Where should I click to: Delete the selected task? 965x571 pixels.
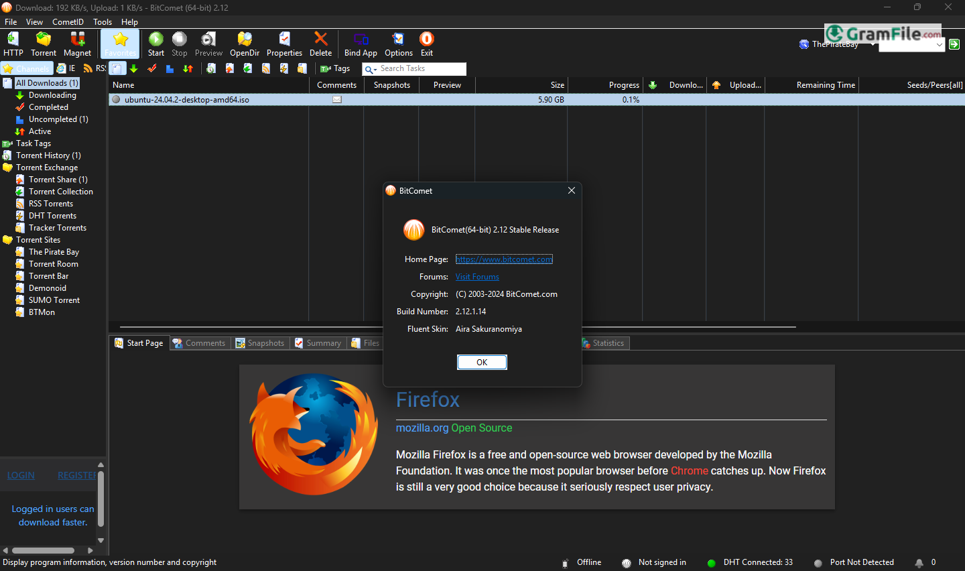(320, 44)
